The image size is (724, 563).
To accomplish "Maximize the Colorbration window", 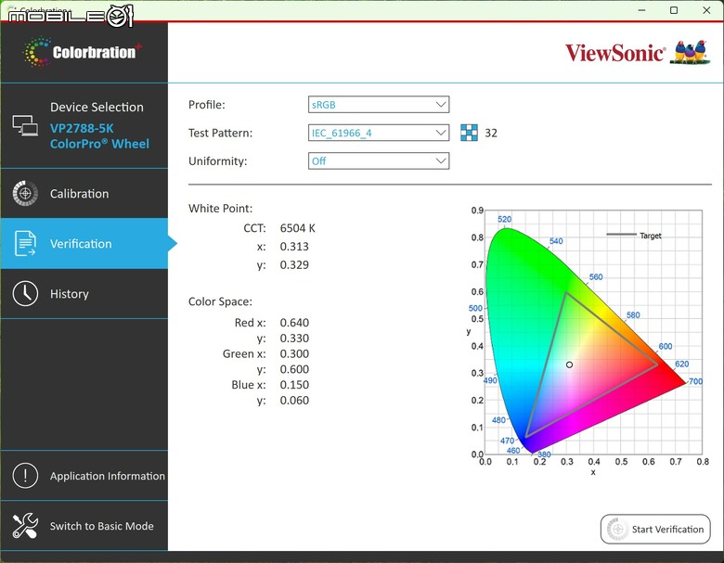I will coord(674,10).
